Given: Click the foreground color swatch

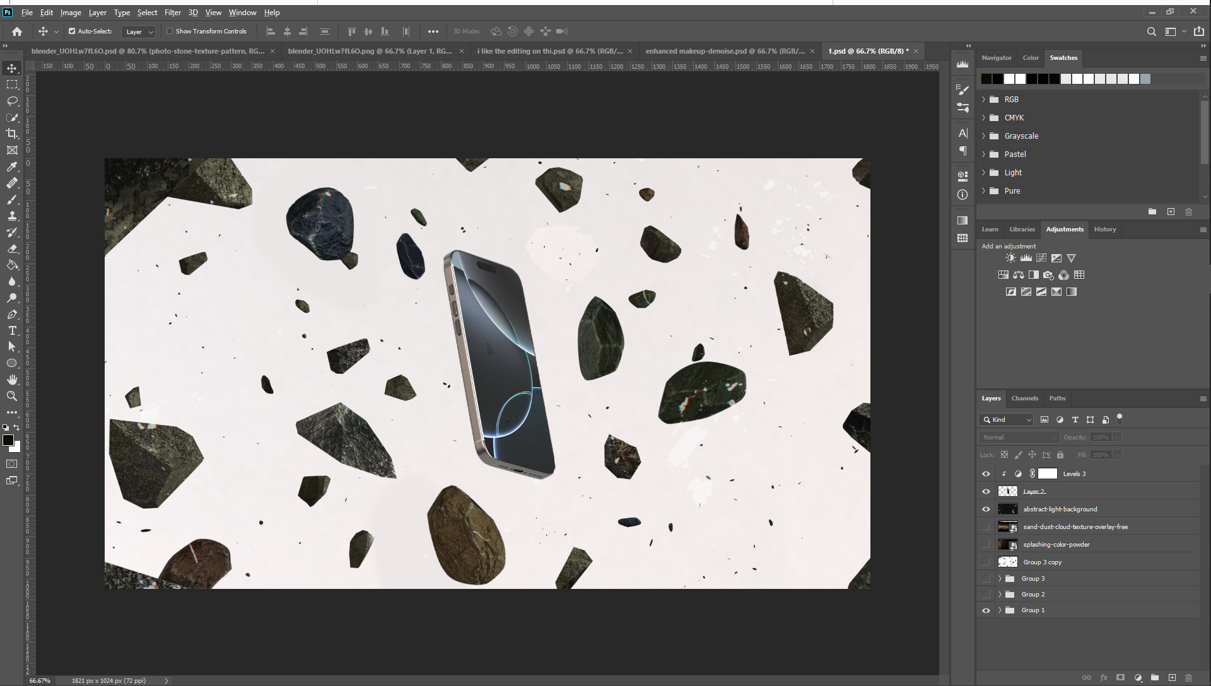Looking at the screenshot, I should click(x=8, y=440).
